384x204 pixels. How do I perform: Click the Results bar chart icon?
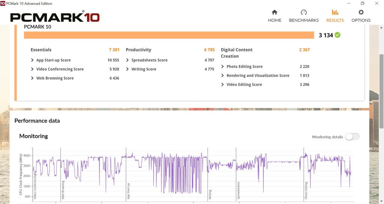[x=335, y=13]
